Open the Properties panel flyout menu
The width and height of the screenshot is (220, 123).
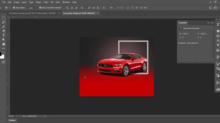[212, 23]
